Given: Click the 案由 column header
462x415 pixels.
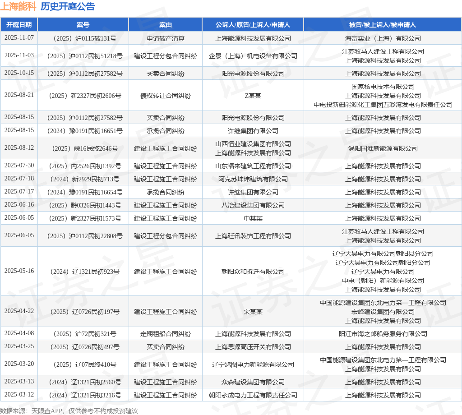Looking at the screenshot, I should click(x=165, y=25).
